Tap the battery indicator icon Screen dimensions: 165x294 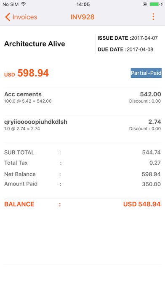154,4
